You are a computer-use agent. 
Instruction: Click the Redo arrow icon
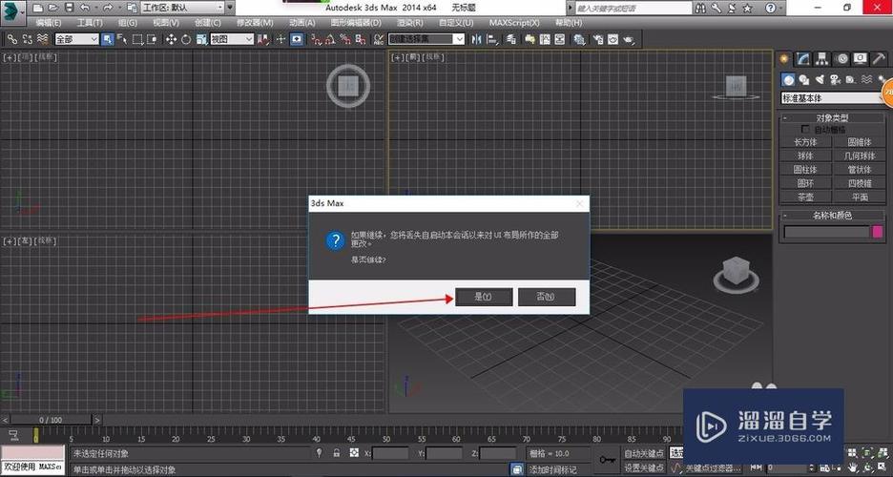(107, 8)
